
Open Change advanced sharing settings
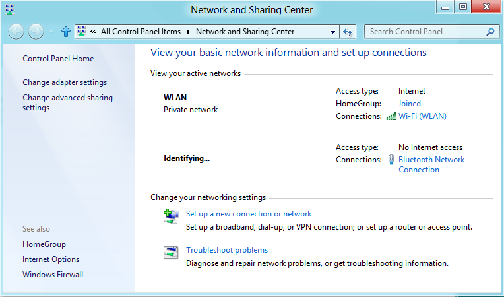tap(67, 102)
